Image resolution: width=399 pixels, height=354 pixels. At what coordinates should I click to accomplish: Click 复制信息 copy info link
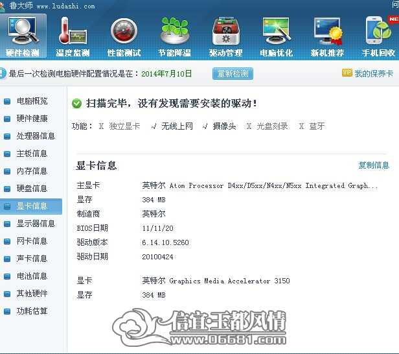click(x=374, y=165)
